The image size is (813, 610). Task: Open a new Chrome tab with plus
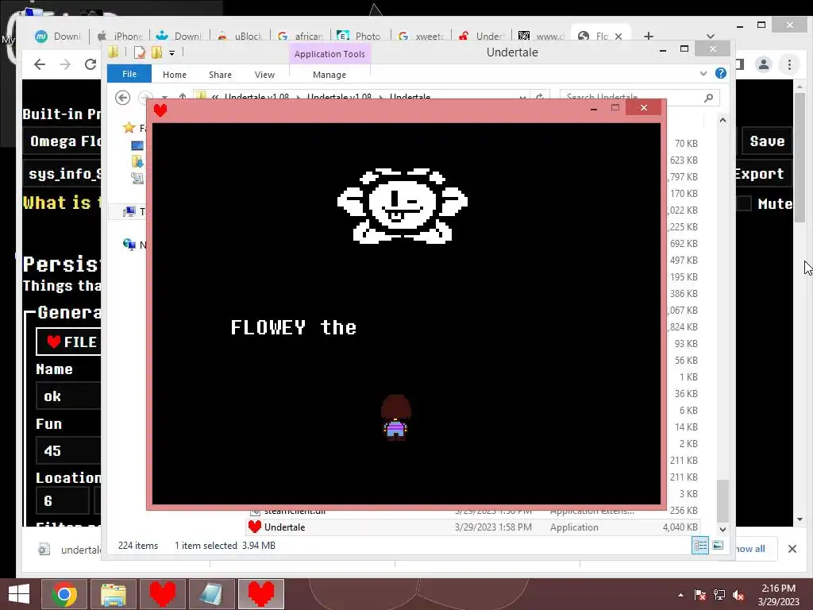648,36
